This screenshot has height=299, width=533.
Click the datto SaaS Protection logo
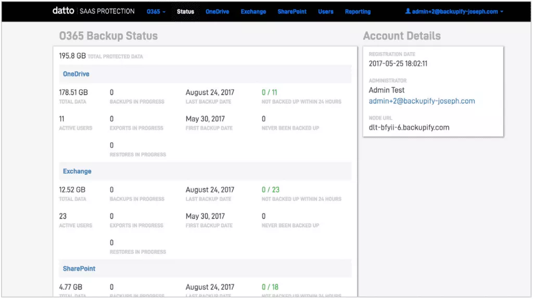[93, 11]
